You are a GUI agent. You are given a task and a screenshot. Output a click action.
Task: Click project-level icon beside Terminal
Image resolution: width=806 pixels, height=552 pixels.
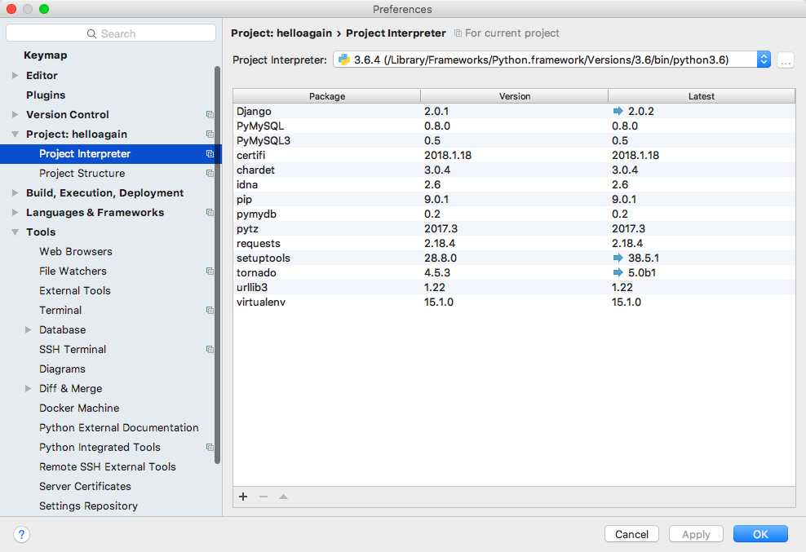(x=210, y=310)
